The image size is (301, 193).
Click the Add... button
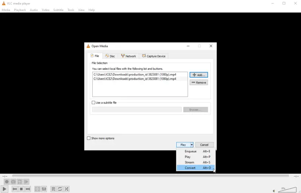coord(199,75)
